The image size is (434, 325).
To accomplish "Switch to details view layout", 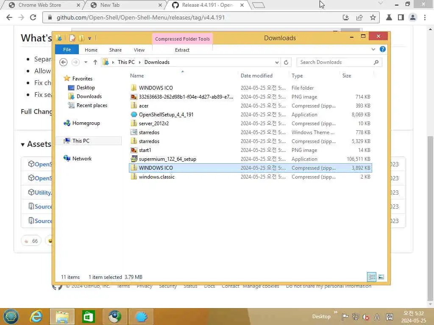I will click(371, 277).
